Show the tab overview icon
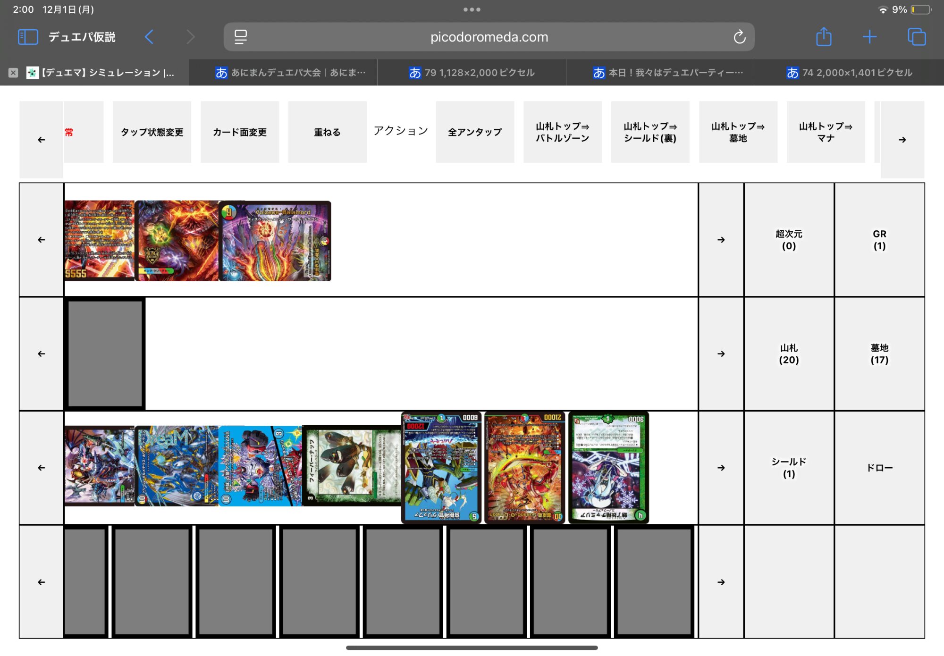 coord(916,37)
